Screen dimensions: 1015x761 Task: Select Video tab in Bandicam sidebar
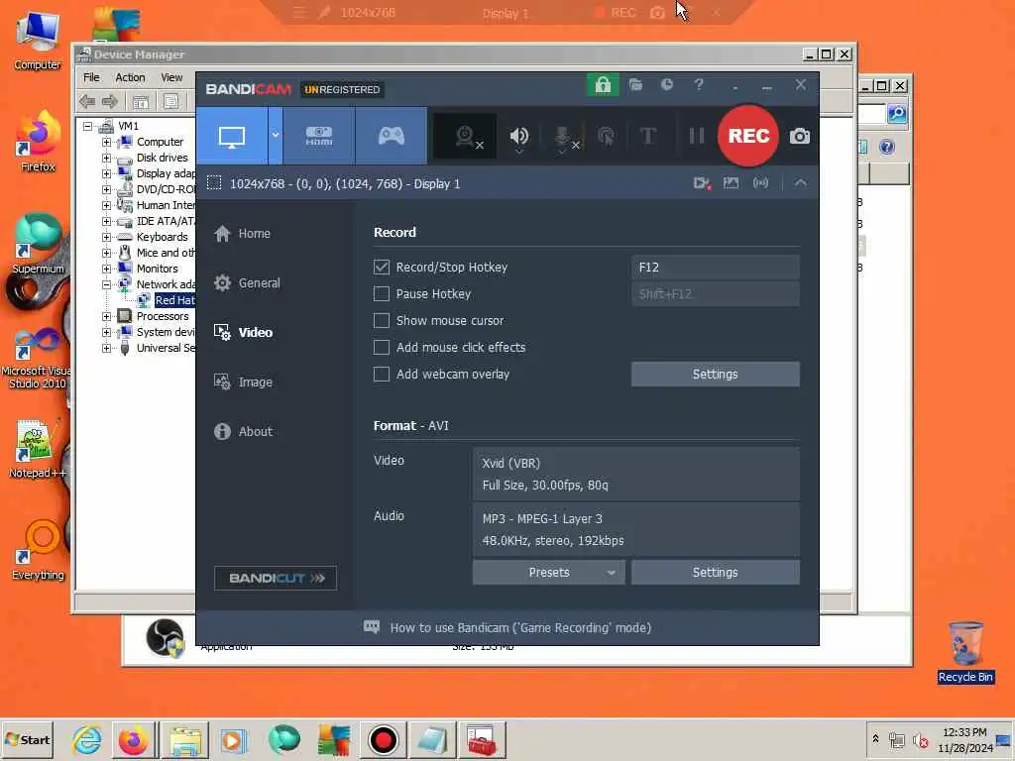tap(243, 333)
